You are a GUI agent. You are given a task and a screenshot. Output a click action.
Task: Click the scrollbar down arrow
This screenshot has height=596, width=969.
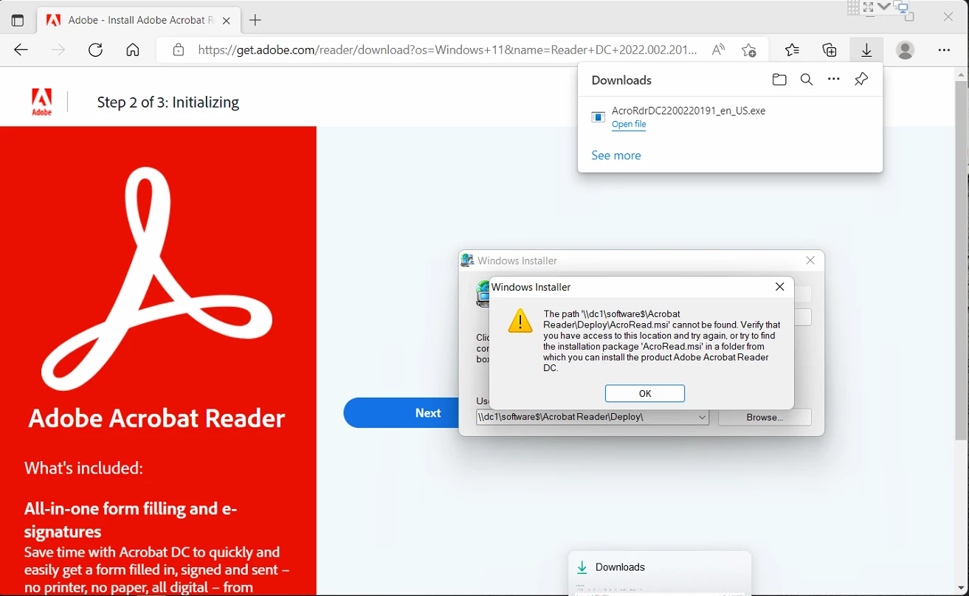(x=962, y=589)
